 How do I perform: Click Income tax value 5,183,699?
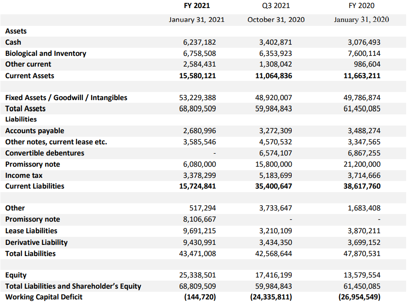click(x=275, y=175)
